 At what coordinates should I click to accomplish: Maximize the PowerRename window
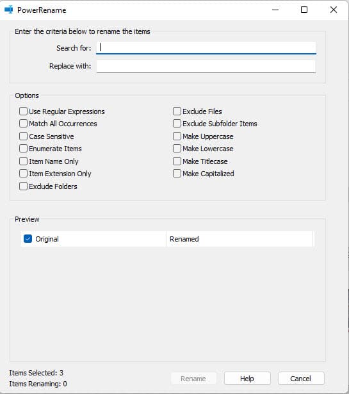pos(304,10)
